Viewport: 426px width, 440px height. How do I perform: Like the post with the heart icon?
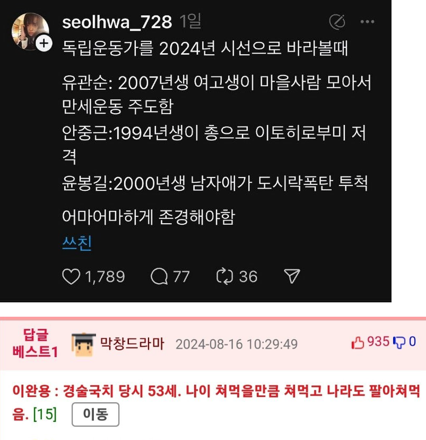coord(71,276)
